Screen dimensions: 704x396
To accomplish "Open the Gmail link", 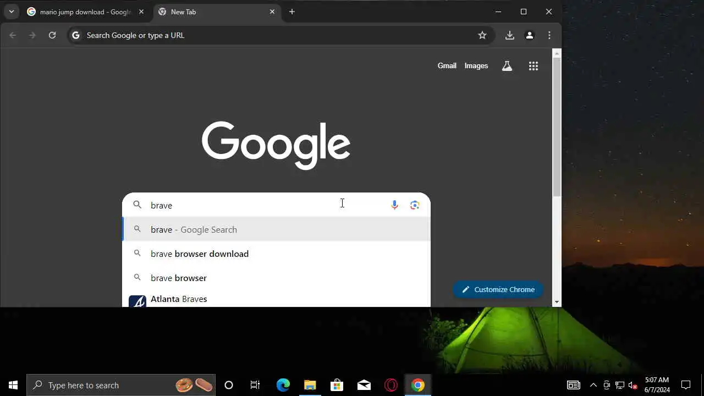I will pos(447,65).
